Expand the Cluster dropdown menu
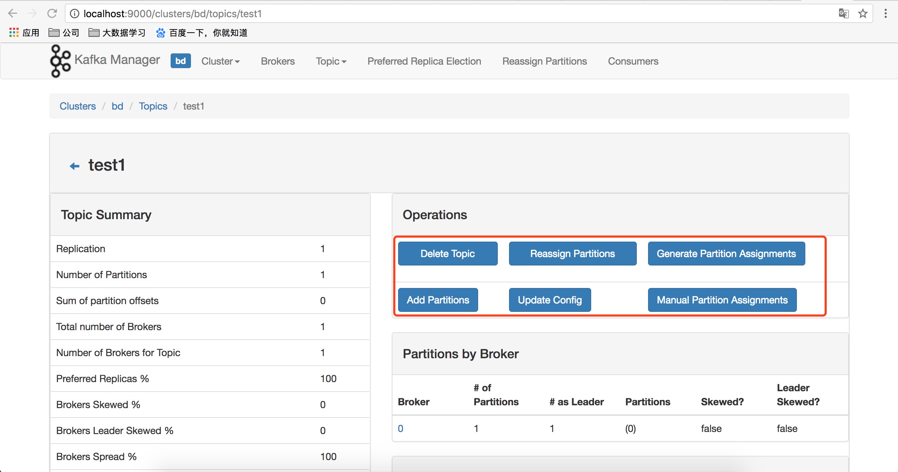 (220, 61)
